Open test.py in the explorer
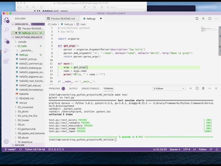 click(23, 103)
